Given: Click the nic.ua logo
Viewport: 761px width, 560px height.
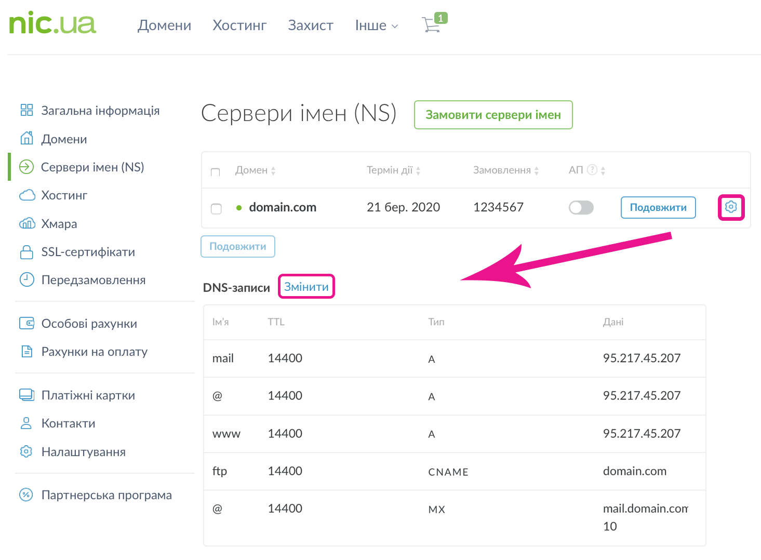Looking at the screenshot, I should click(52, 23).
